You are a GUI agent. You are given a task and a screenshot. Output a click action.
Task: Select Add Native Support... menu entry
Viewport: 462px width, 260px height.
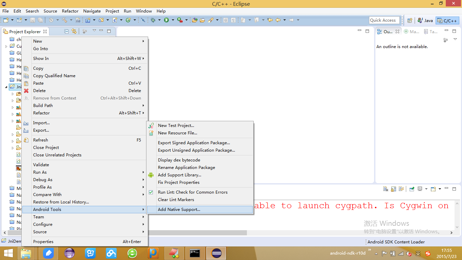[200, 209]
